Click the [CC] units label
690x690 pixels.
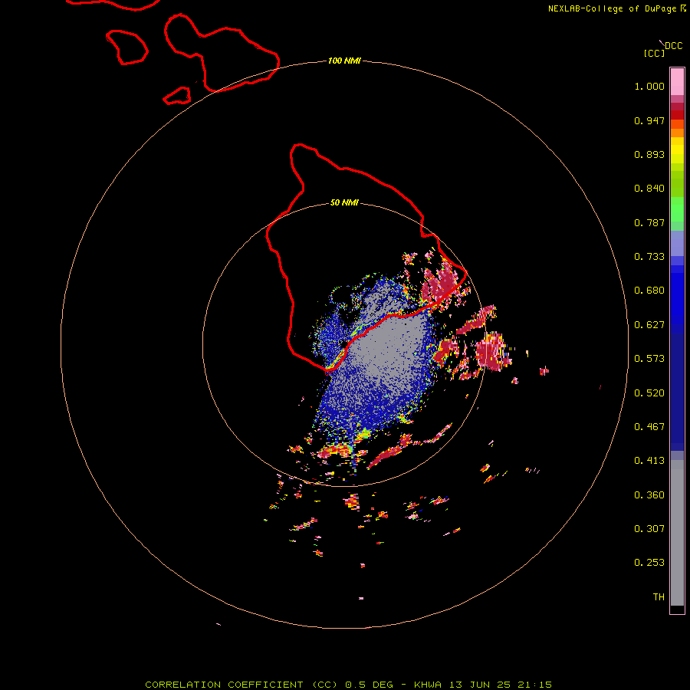click(x=654, y=53)
